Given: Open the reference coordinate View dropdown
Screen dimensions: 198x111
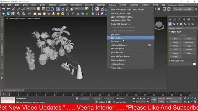Looking at the screenshot, I should pos(79,9).
